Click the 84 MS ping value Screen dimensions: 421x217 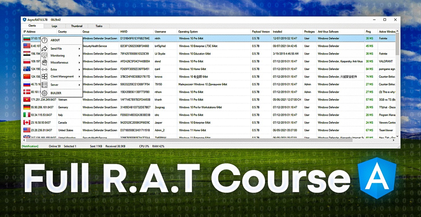pyautogui.click(x=369, y=69)
